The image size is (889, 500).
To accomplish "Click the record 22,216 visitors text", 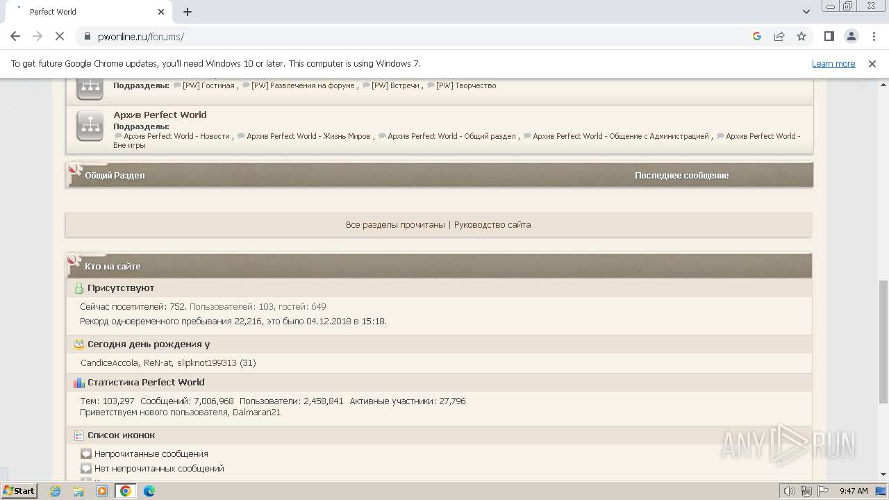I will [x=233, y=322].
